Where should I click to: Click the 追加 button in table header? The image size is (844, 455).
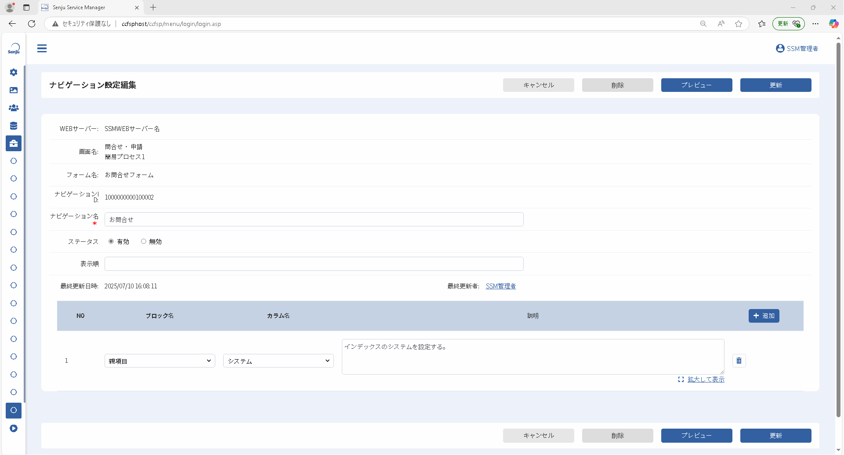pos(764,316)
